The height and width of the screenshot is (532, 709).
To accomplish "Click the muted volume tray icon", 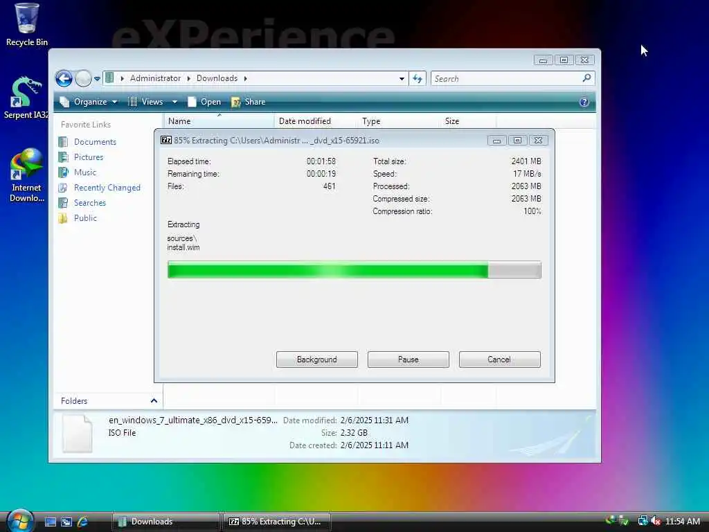I will [656, 521].
